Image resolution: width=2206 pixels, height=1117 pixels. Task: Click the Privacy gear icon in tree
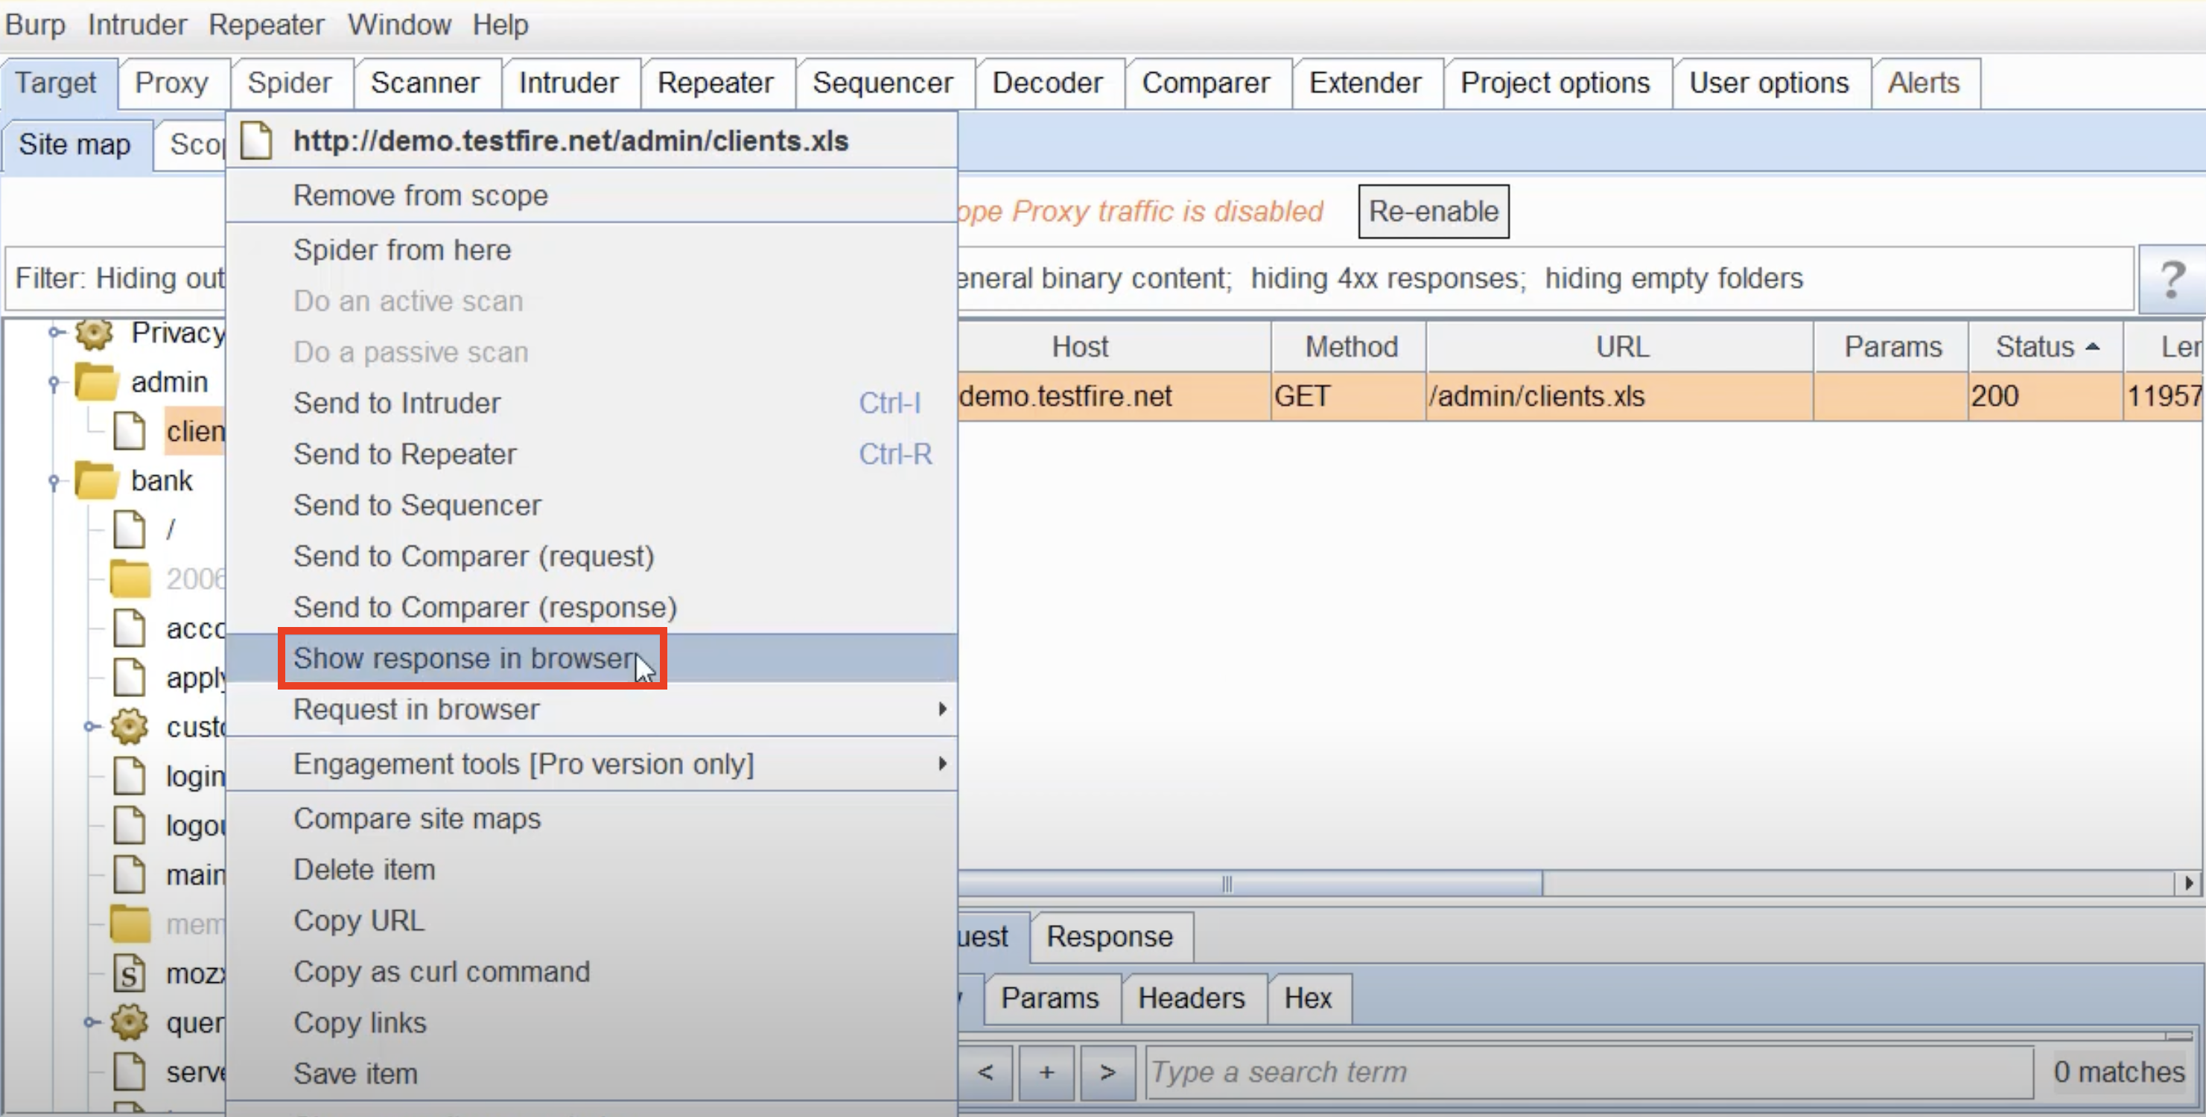point(94,333)
